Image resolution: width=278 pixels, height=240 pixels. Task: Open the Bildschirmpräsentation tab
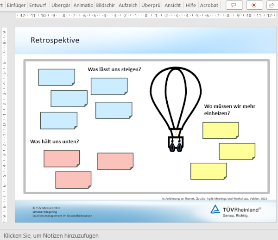105,5
